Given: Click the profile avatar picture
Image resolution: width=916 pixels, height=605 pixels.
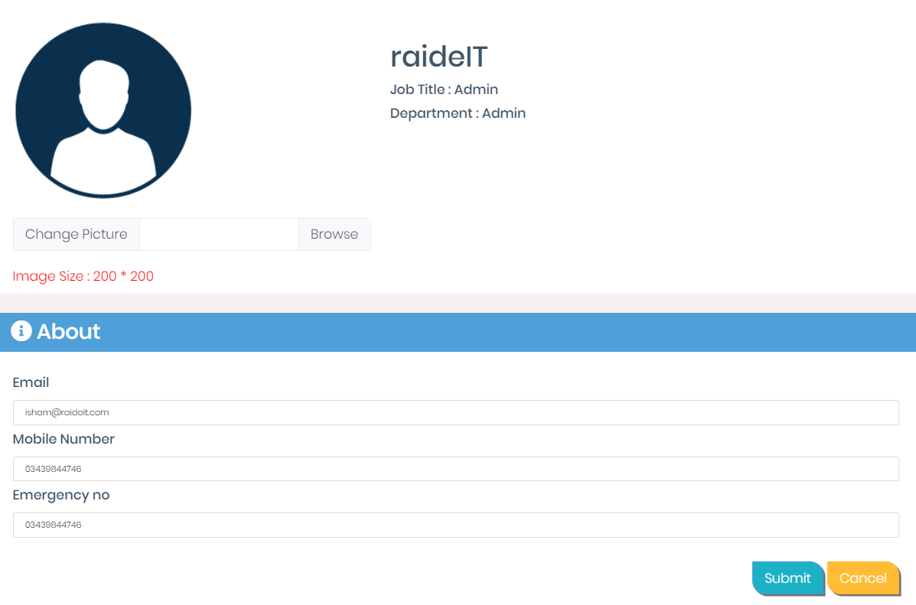Looking at the screenshot, I should coord(103,110).
